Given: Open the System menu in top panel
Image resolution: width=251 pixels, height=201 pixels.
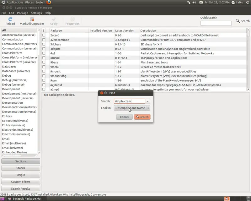Looking at the screenshot, I should tap(40, 3).
